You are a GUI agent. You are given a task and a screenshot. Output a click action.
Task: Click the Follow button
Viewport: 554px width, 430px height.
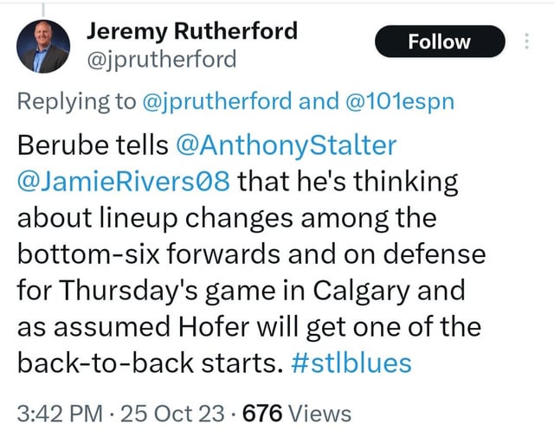pyautogui.click(x=440, y=42)
